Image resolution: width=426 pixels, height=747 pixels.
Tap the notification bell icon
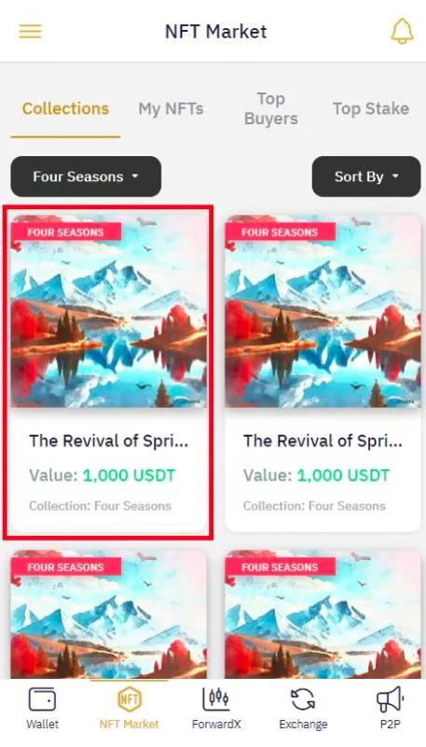pyautogui.click(x=402, y=32)
